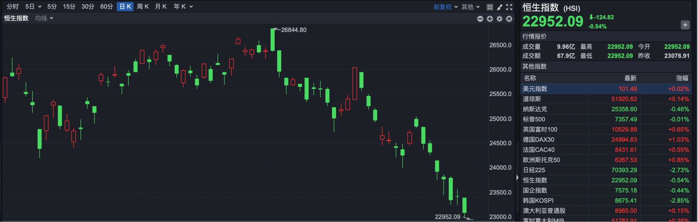This screenshot has width=698, height=222.
Task: Select the 日K daily candlestick tab
Action: tap(125, 7)
